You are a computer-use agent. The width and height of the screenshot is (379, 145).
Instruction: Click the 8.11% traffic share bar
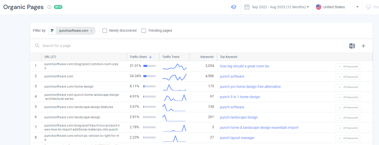point(149,86)
